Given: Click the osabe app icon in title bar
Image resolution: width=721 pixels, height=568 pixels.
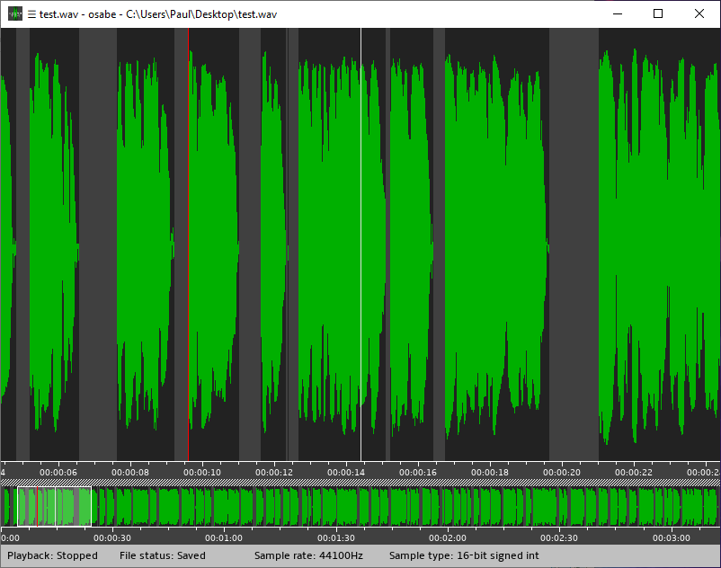Looking at the screenshot, I should click(x=15, y=13).
